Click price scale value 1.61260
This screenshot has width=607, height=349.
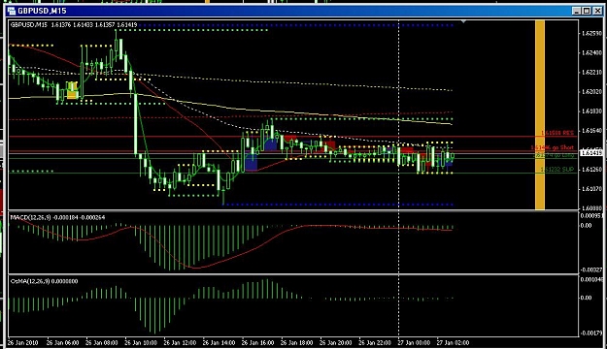(591, 170)
